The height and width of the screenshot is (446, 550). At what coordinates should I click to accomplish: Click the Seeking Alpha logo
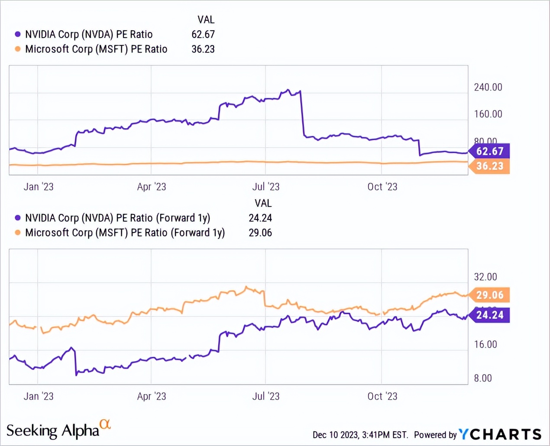(x=53, y=430)
